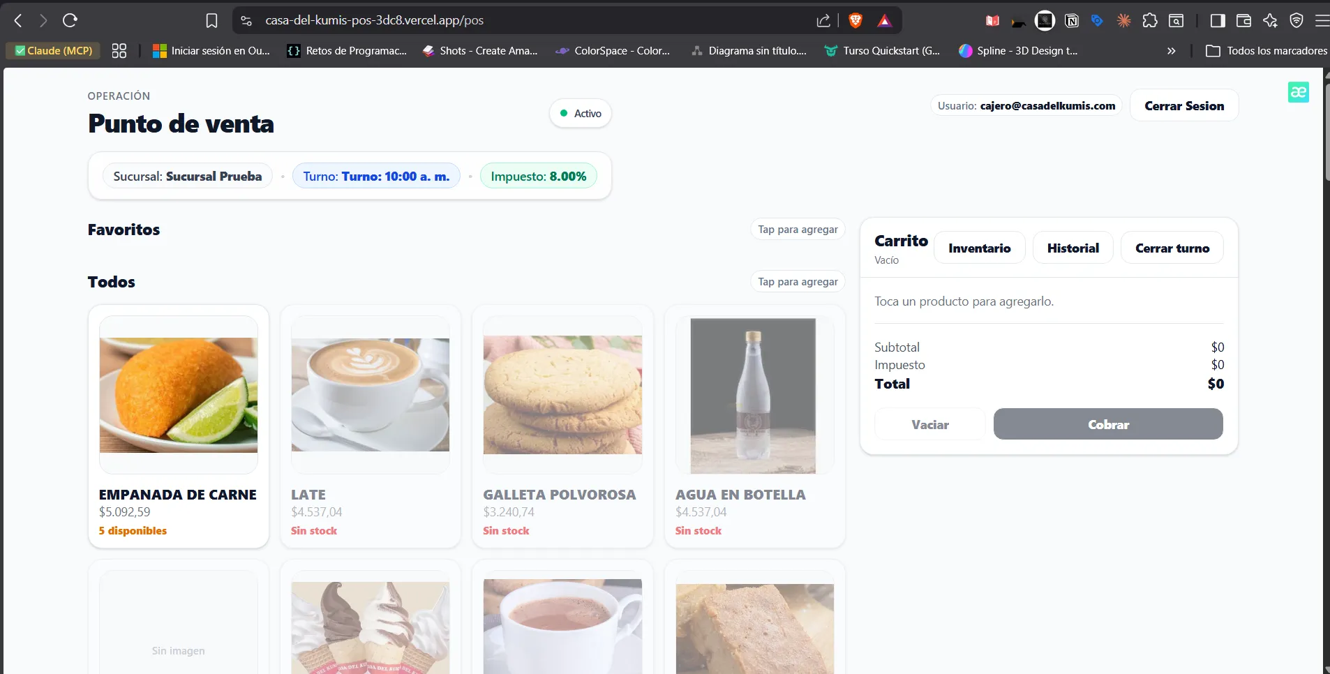Click the 'Turno: 10:00 a. m.' chip
Viewport: 1330px width, 674px height.
pos(376,176)
